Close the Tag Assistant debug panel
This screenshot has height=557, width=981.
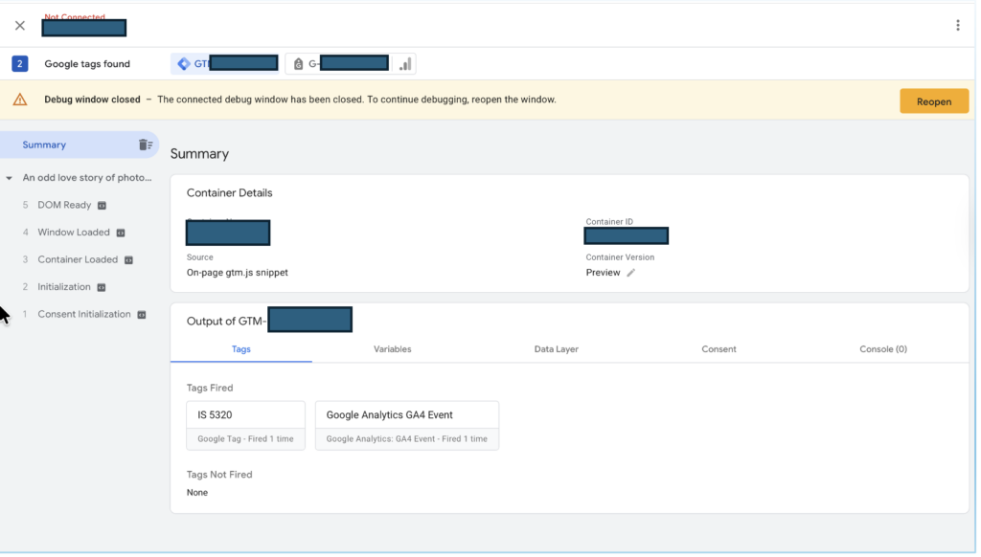pyautogui.click(x=20, y=26)
